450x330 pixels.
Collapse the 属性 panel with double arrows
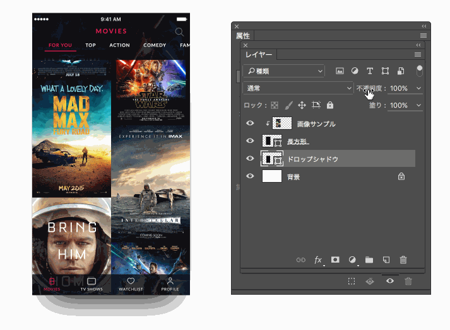click(424, 26)
